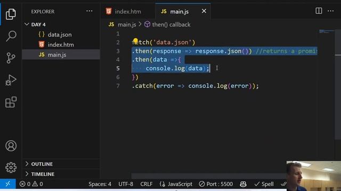The height and width of the screenshot is (191, 341).
Task: Open the Manage gear icon
Action: [11, 168]
